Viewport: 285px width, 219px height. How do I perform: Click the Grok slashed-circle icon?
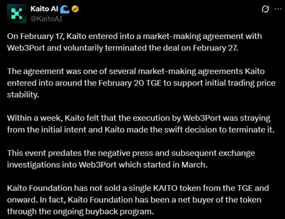pos(265,10)
